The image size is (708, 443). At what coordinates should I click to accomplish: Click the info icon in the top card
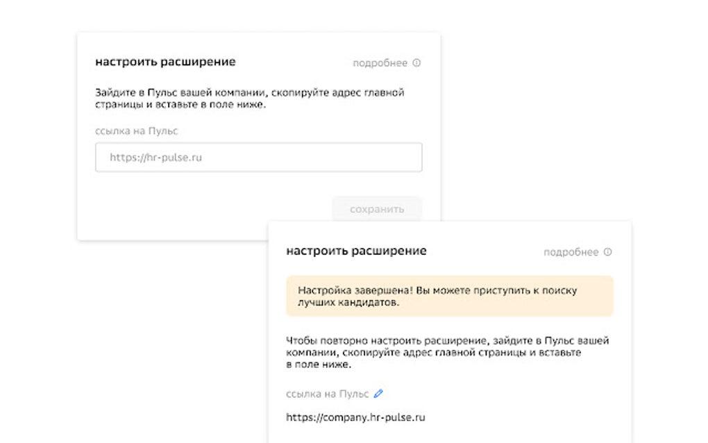(416, 63)
